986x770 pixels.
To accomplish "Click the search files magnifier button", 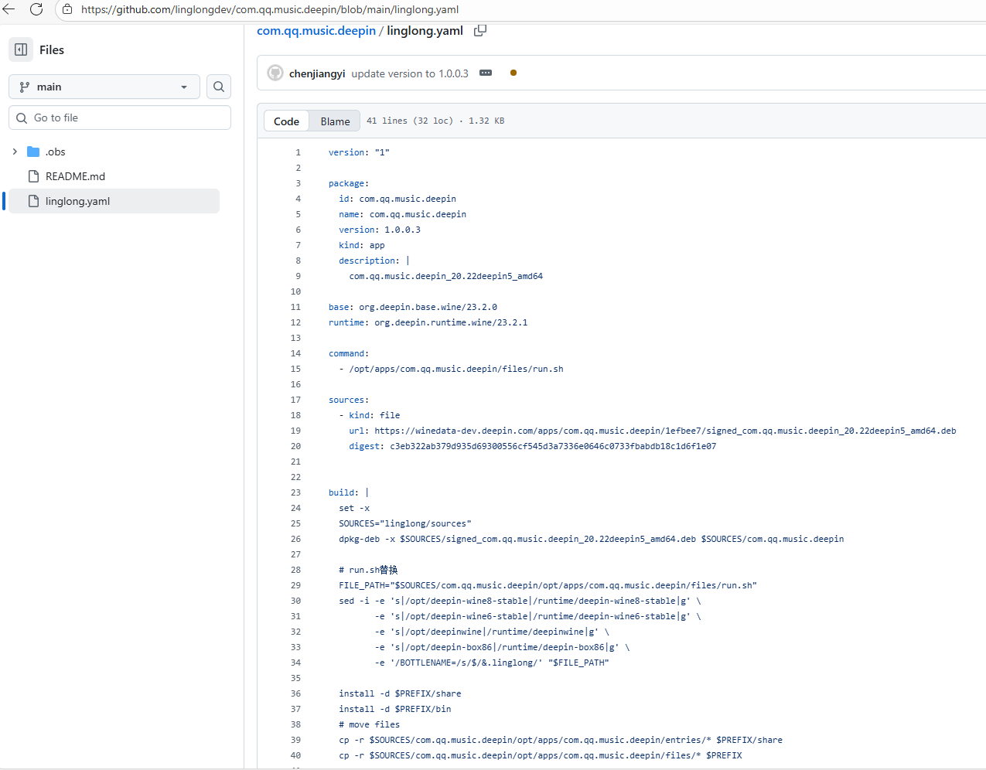I will tap(219, 87).
